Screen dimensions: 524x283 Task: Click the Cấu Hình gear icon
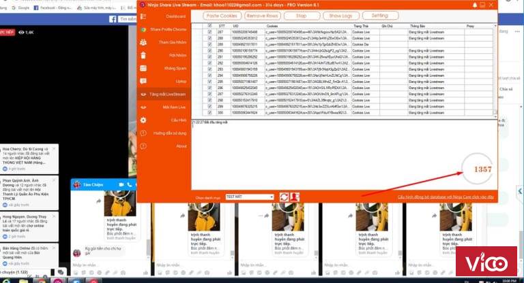(143, 120)
